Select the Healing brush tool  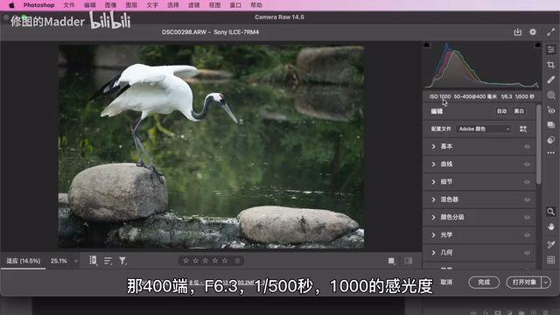550,80
